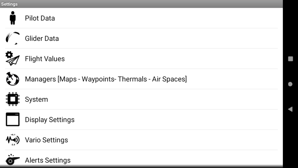Tap the Android home circle button
This screenshot has width=298, height=168.
[x=290, y=84]
